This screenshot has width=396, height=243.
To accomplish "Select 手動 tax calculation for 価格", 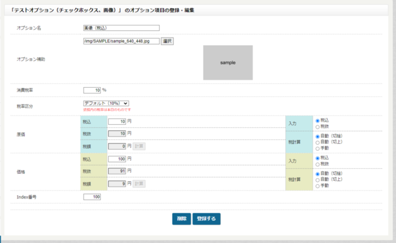I will click(x=317, y=186).
